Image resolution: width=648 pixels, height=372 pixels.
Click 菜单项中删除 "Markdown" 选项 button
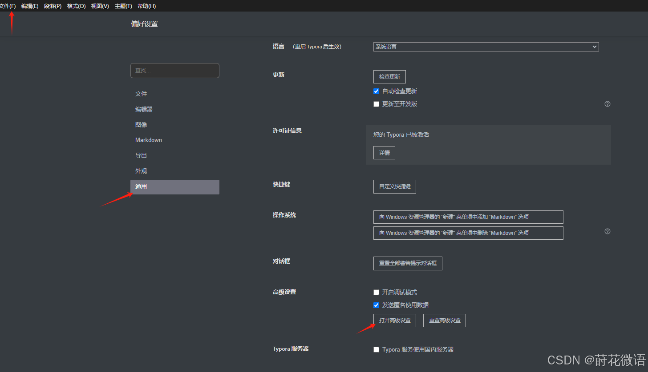pyautogui.click(x=468, y=233)
